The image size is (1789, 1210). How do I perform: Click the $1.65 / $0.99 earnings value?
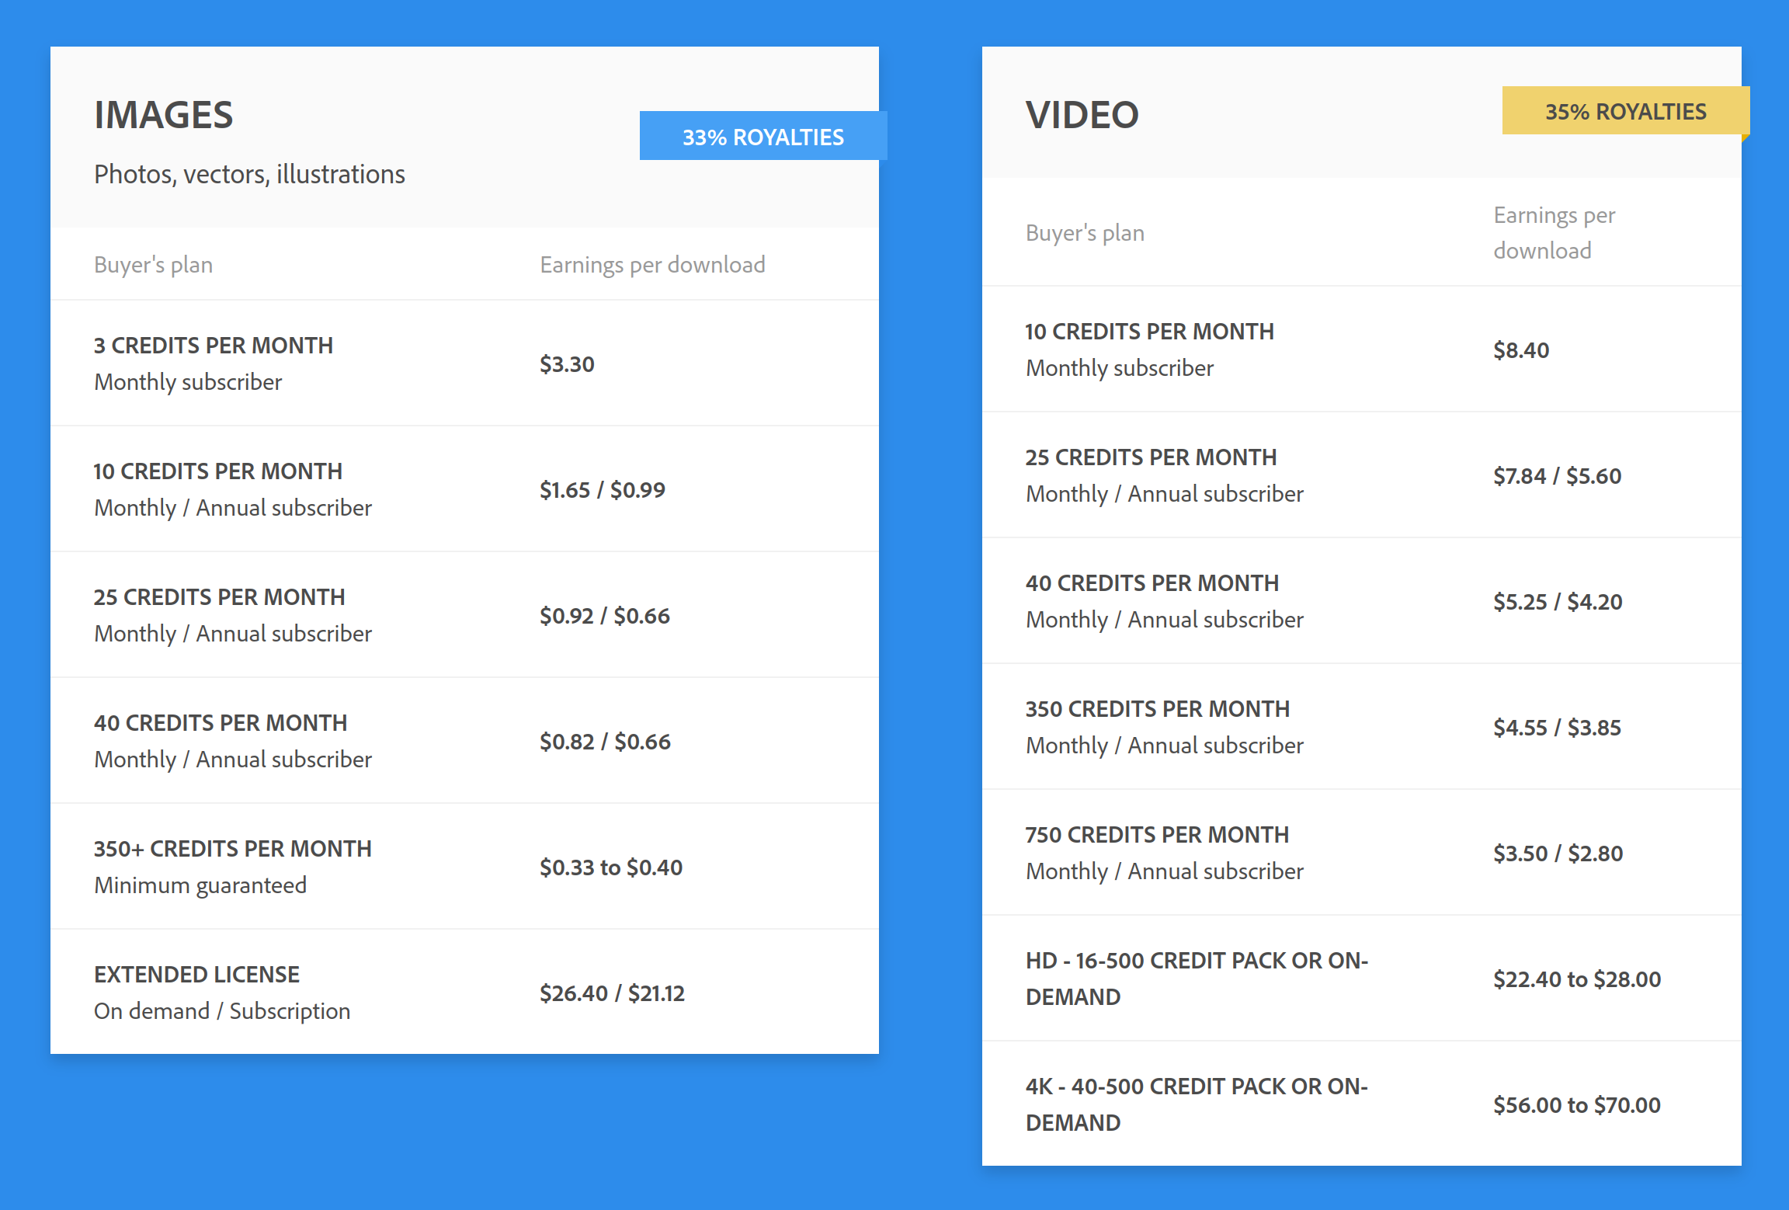click(602, 490)
